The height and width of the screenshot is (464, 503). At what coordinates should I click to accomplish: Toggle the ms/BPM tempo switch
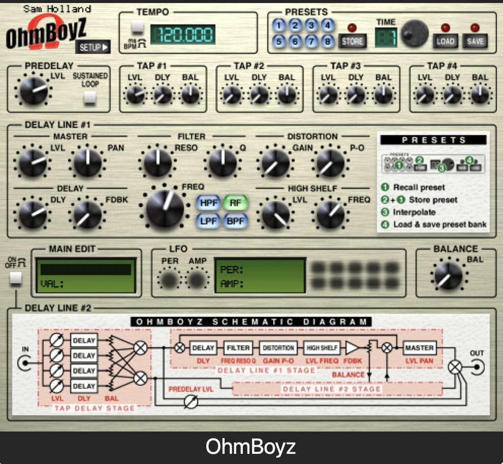(138, 27)
